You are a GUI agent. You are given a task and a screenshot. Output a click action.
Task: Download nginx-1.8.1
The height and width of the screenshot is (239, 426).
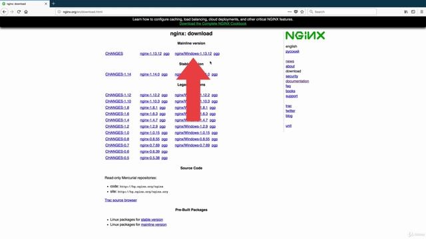coord(148,108)
